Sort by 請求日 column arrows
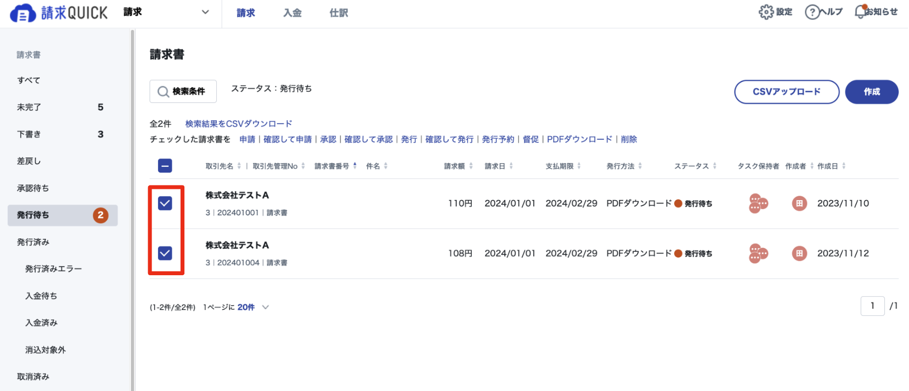909x391 pixels. click(511, 166)
